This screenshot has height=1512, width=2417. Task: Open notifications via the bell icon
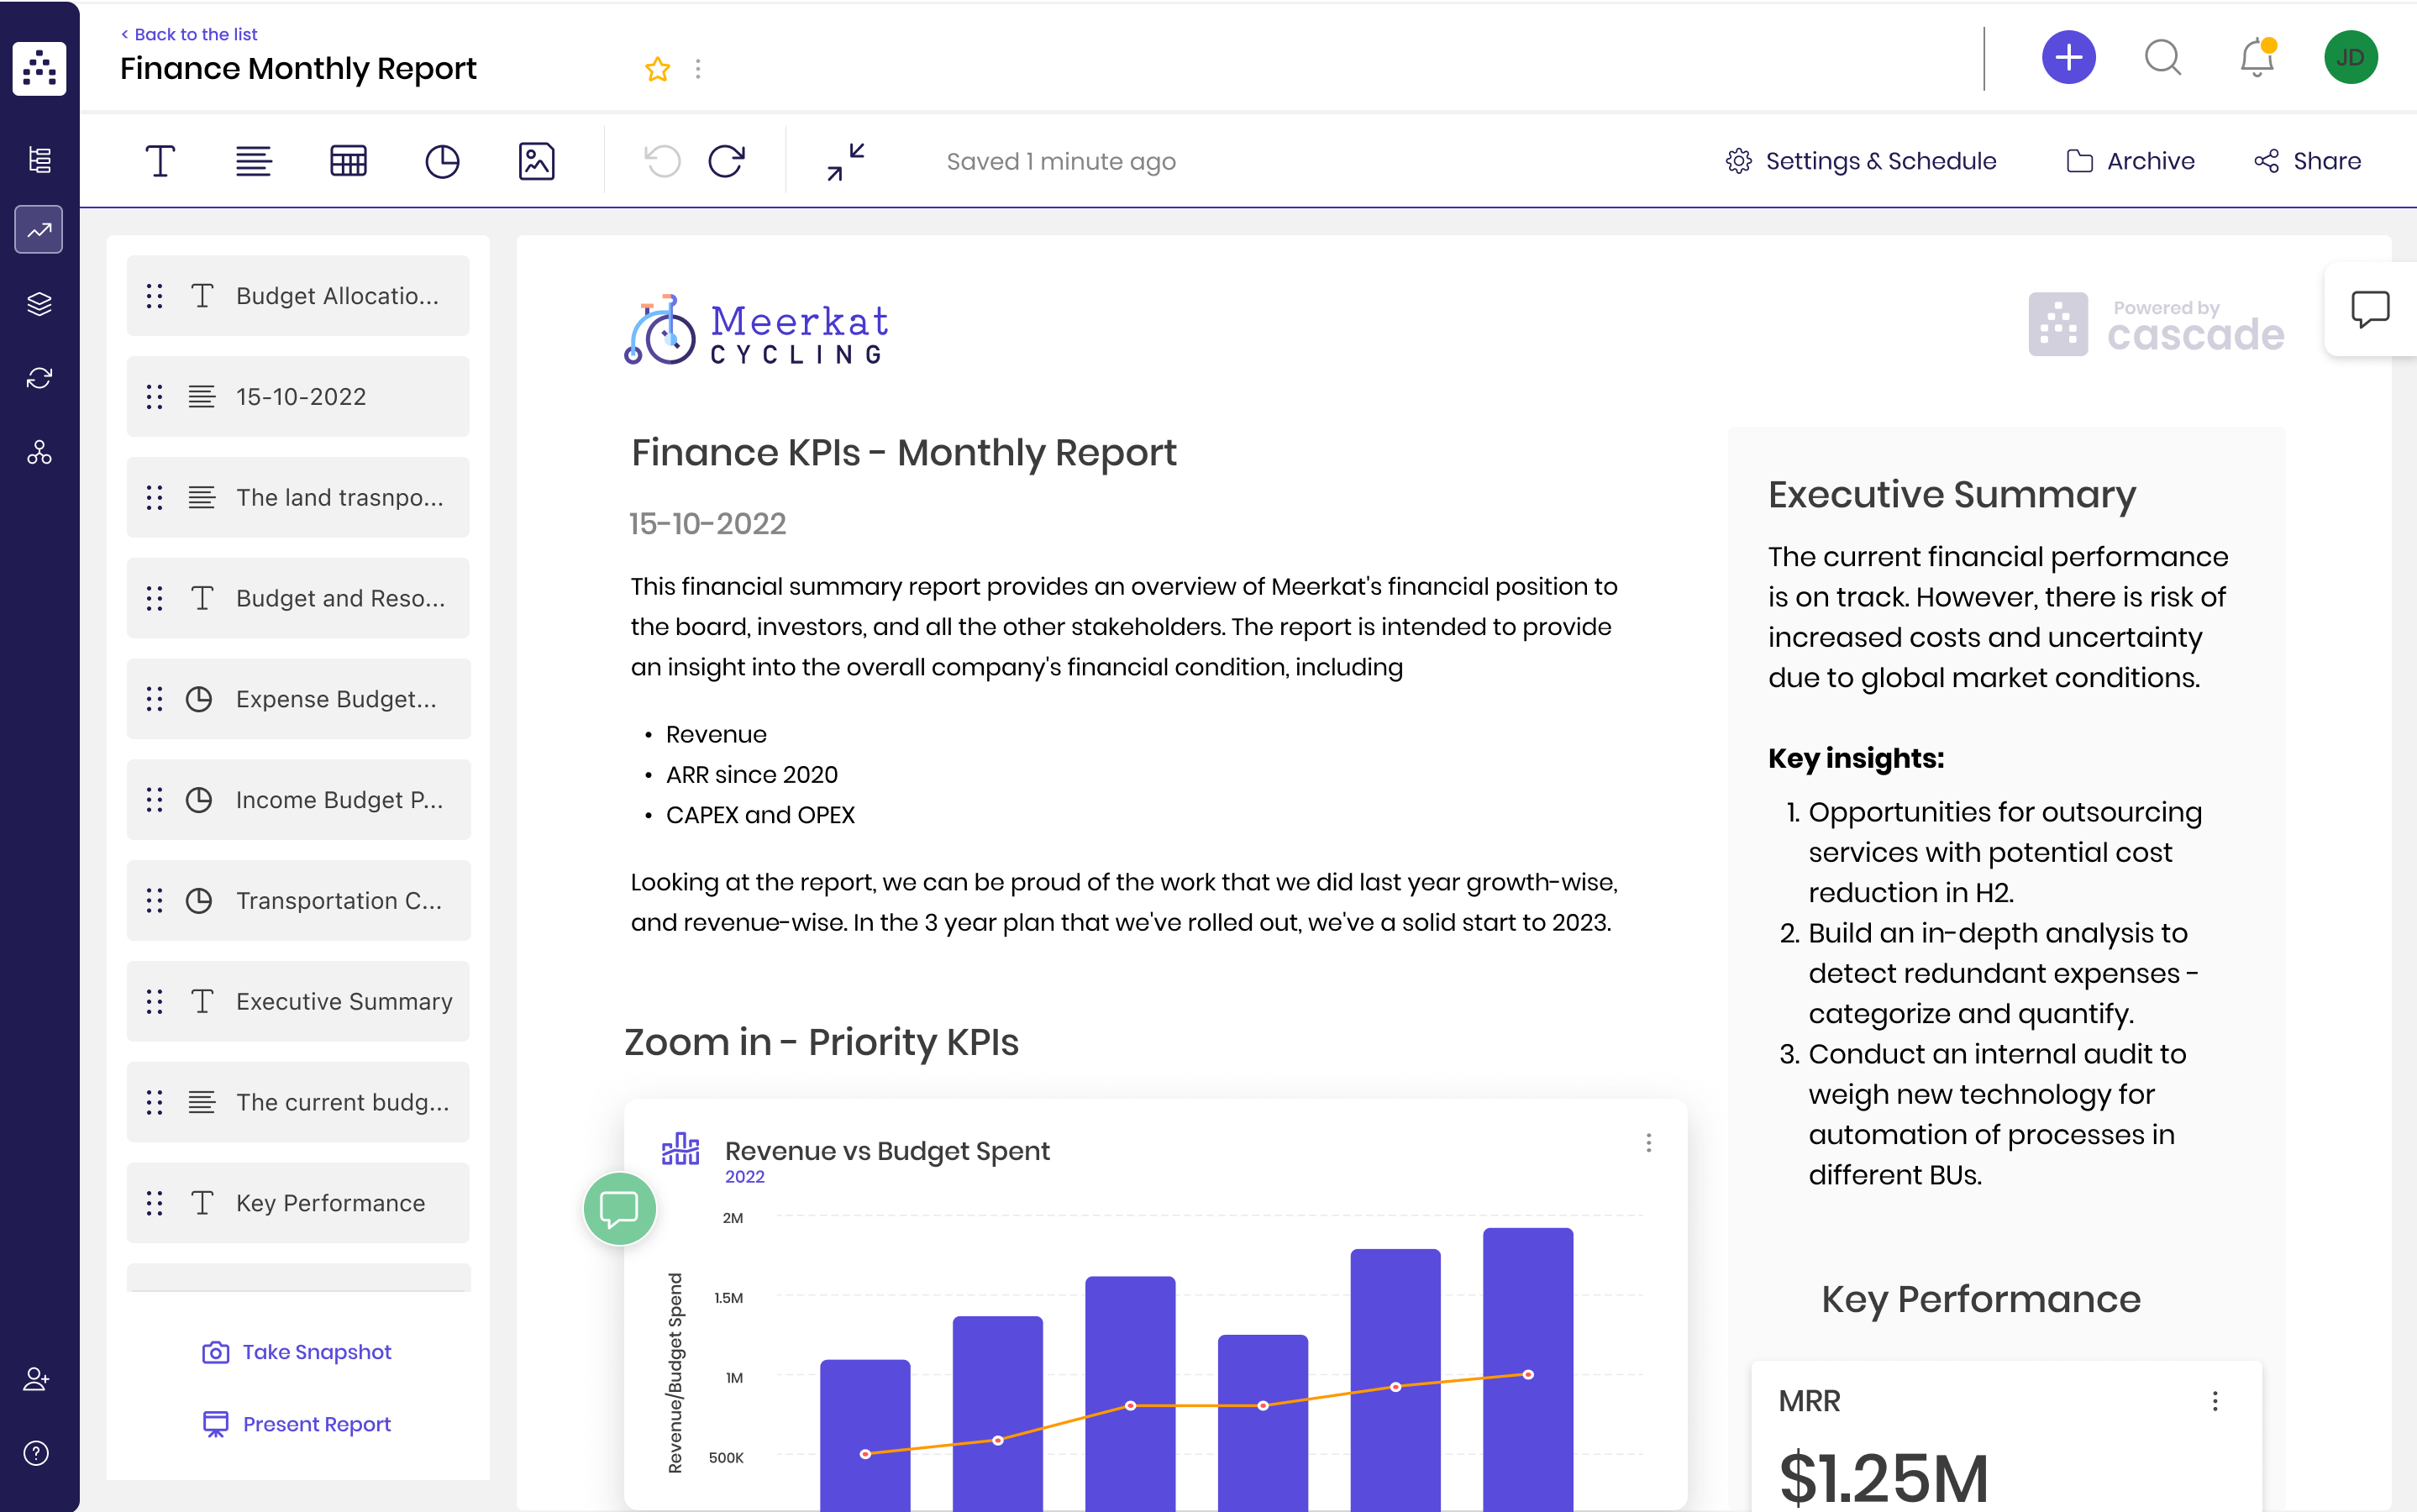[2256, 58]
